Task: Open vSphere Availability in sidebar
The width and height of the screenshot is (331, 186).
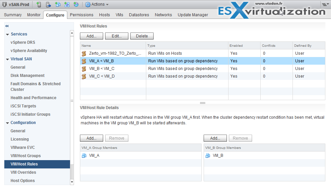Action: (x=29, y=51)
